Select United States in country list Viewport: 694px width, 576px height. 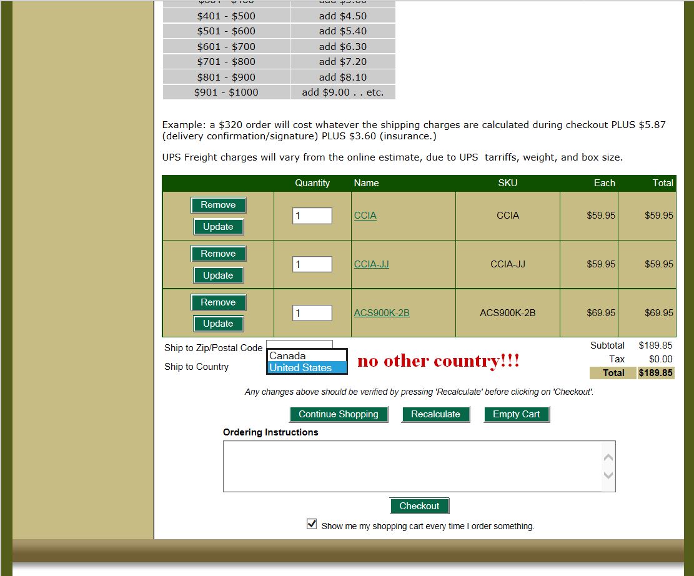(306, 368)
